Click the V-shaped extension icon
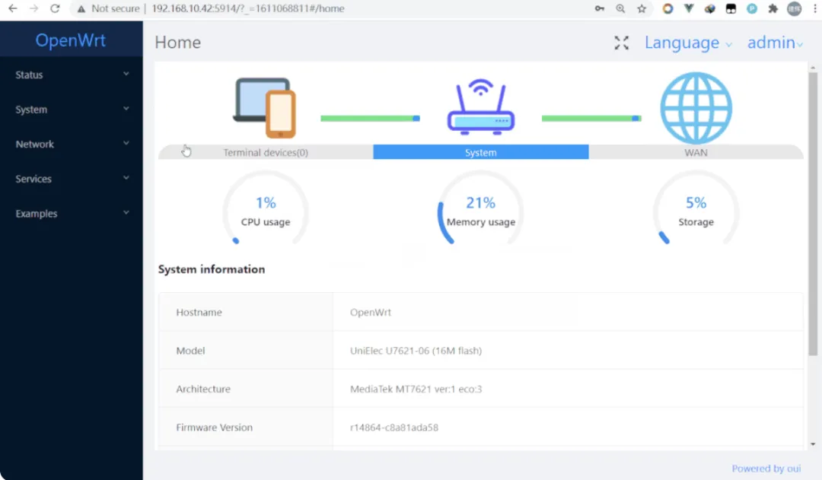Screen dimensions: 822x480 click(689, 8)
